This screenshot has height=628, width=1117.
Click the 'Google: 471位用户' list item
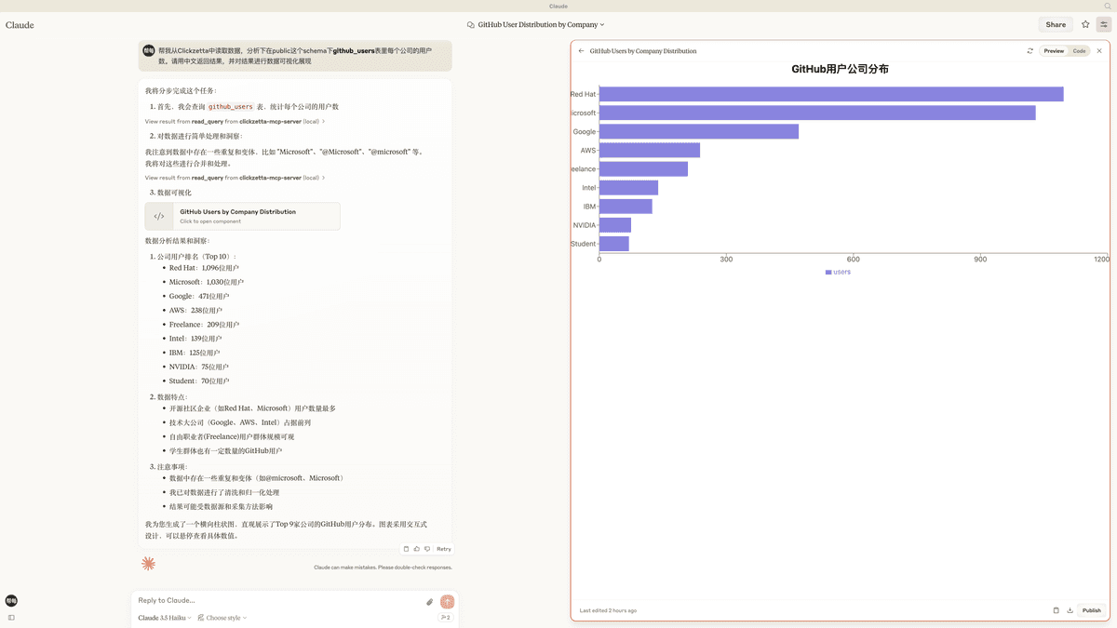coord(198,297)
